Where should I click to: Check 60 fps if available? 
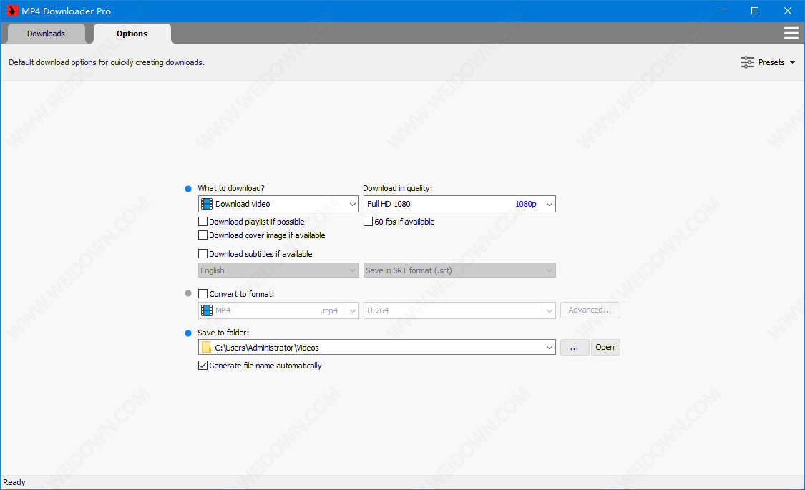tap(368, 222)
